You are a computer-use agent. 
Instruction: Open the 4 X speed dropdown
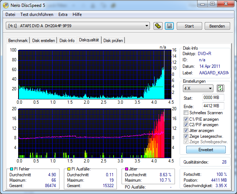[x=198, y=88]
